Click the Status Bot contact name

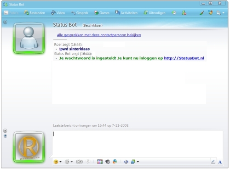coord(65,25)
